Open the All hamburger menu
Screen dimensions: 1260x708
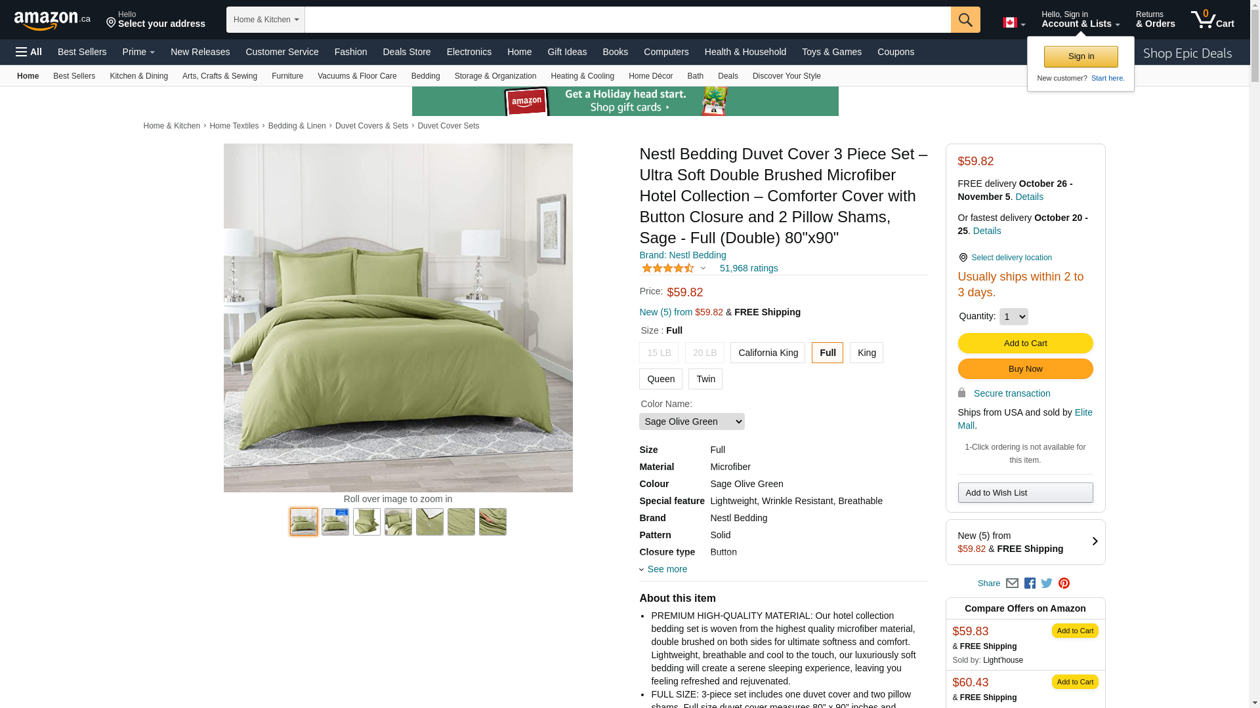pyautogui.click(x=29, y=52)
